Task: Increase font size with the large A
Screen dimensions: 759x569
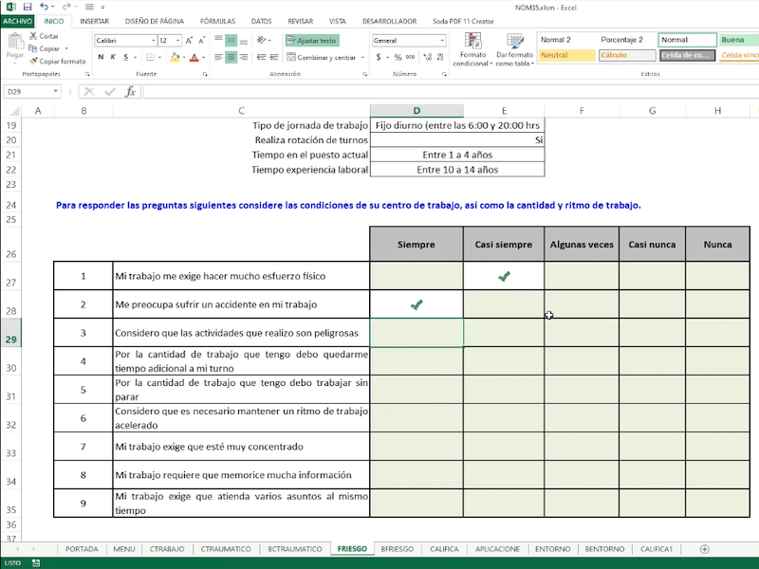Action: pyautogui.click(x=189, y=41)
